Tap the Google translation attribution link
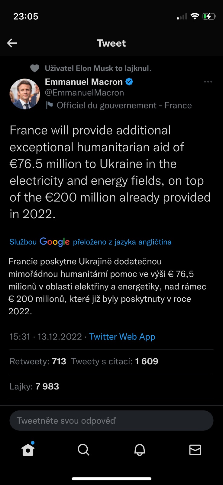This screenshot has height=485, width=223. click(x=90, y=242)
